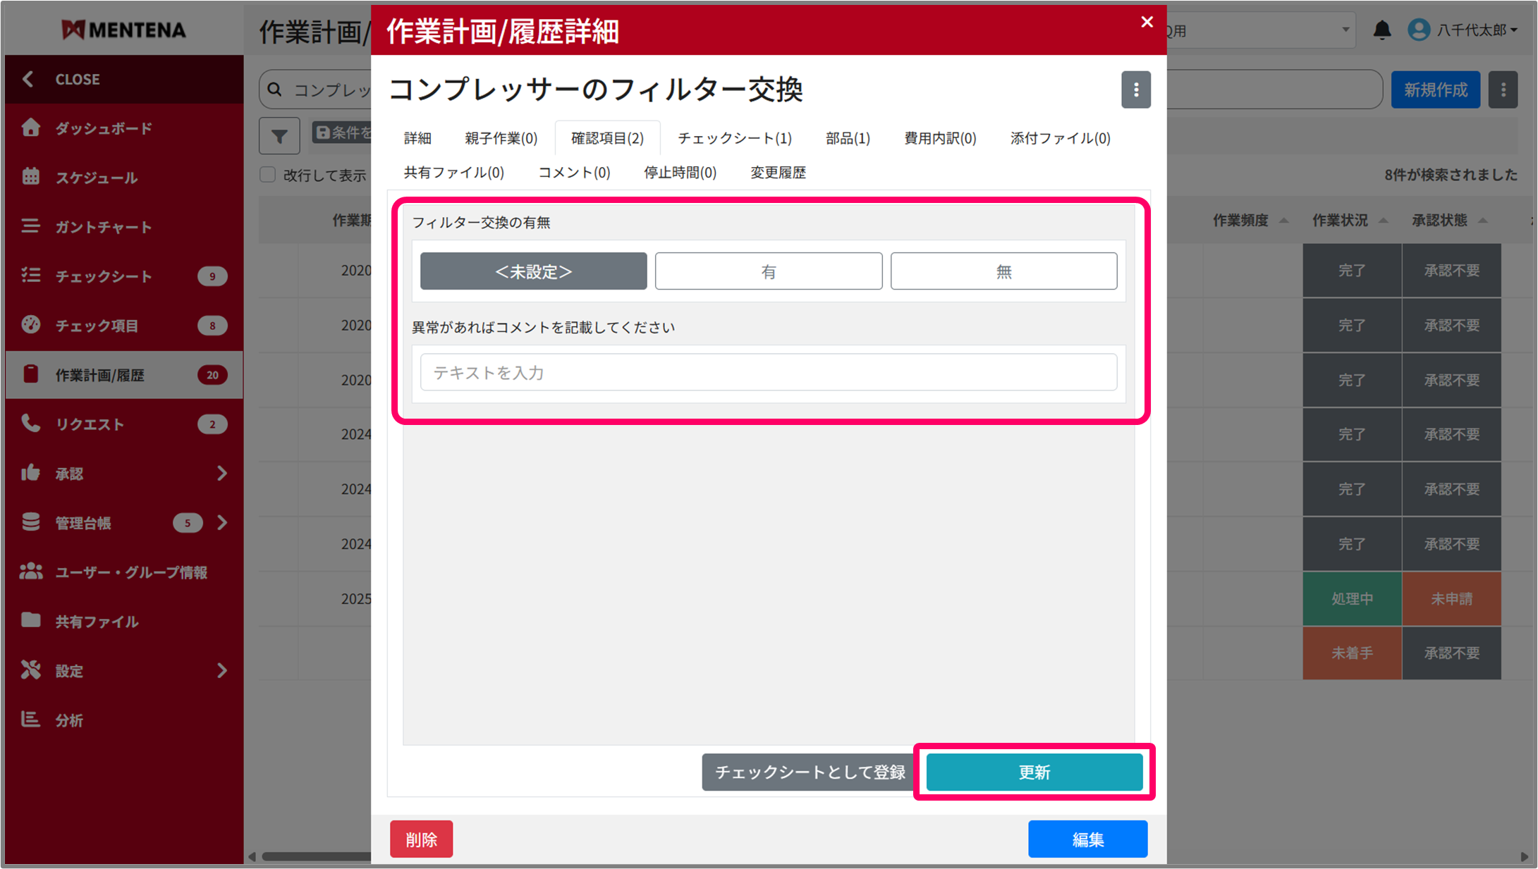Expand the 設定 sidebar submenu
This screenshot has height=869, width=1538.
(x=221, y=670)
